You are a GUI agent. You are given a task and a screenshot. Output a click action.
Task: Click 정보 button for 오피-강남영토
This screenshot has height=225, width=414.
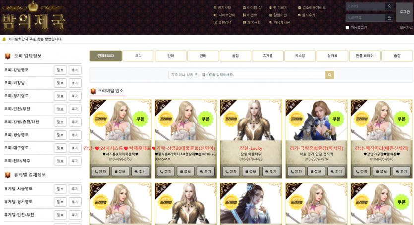click(60, 70)
